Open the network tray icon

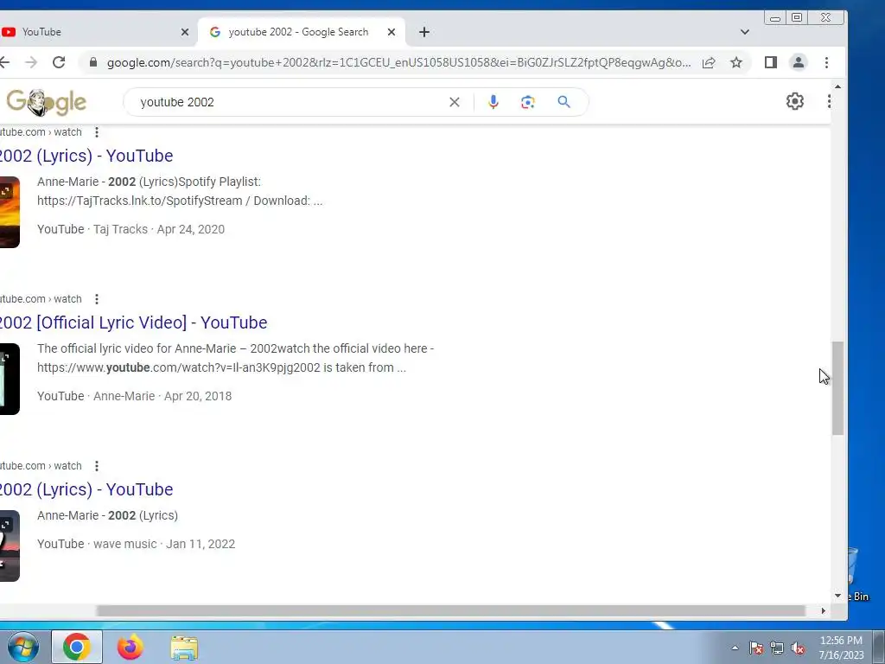[x=777, y=648]
